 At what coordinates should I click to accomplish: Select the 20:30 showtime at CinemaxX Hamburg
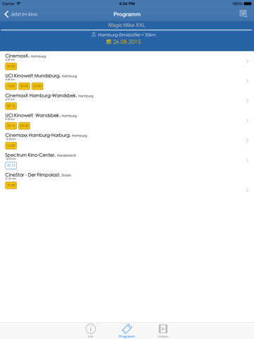pos(11,66)
